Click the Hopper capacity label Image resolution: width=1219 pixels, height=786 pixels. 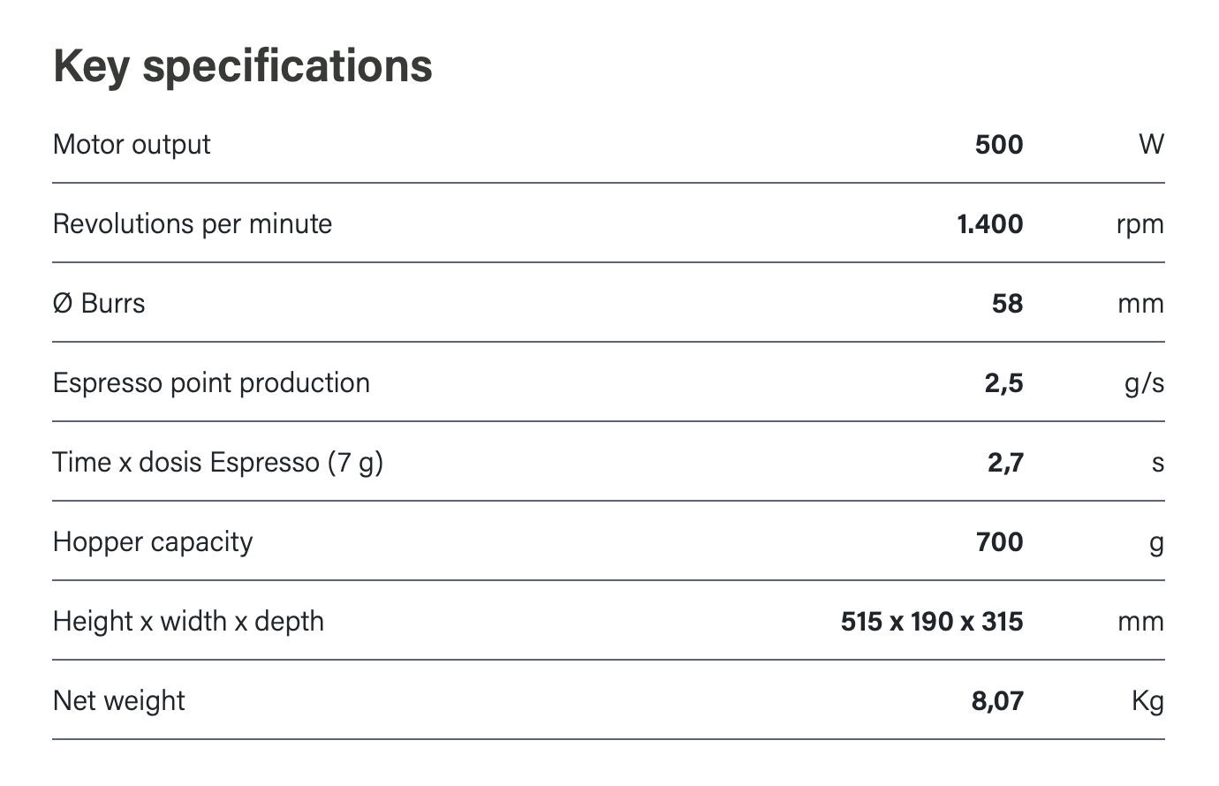(x=153, y=541)
